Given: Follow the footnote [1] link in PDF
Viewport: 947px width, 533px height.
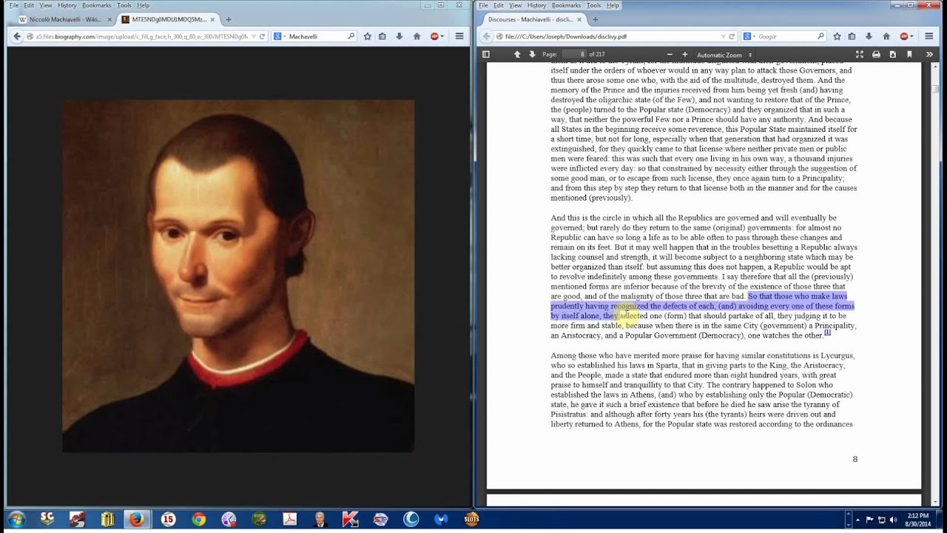Looking at the screenshot, I should coord(828,332).
